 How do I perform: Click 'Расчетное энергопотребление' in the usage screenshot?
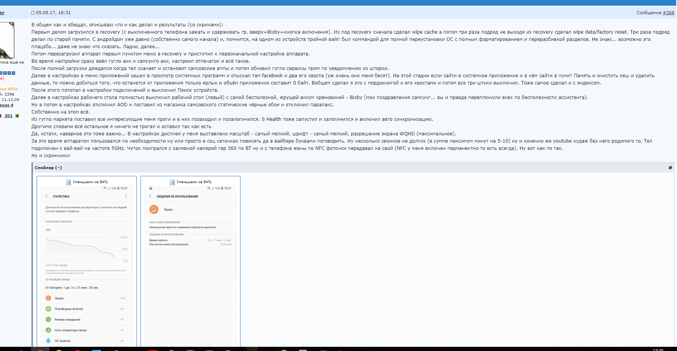[x=169, y=244]
